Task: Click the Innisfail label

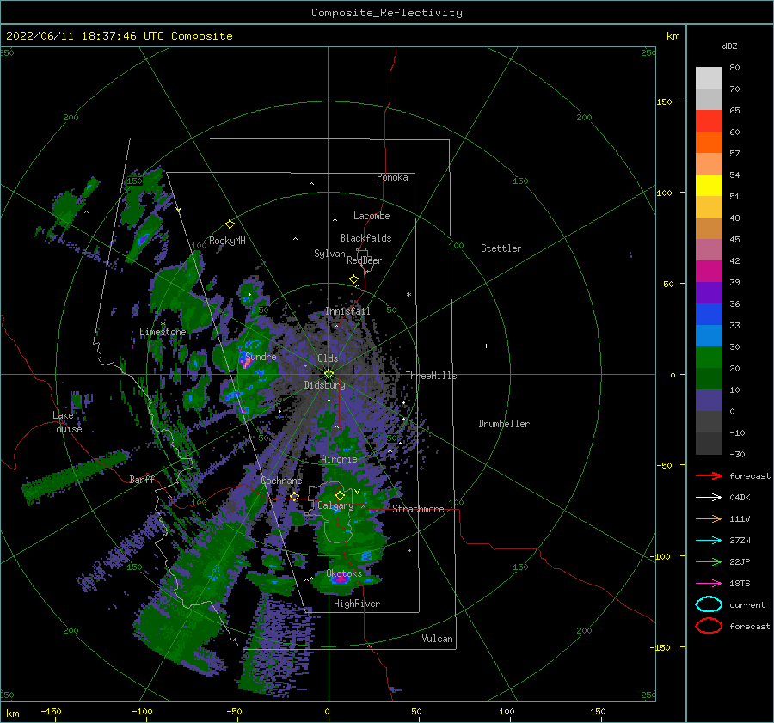Action: tap(347, 311)
